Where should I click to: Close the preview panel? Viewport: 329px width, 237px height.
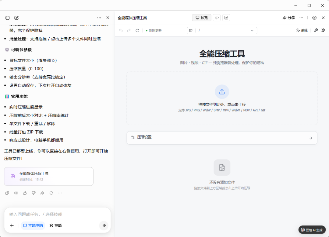tap(323, 18)
